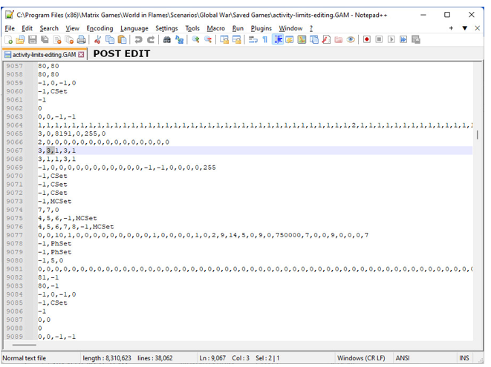Open the View menu
Screen dimensions: 491x367
(72, 28)
